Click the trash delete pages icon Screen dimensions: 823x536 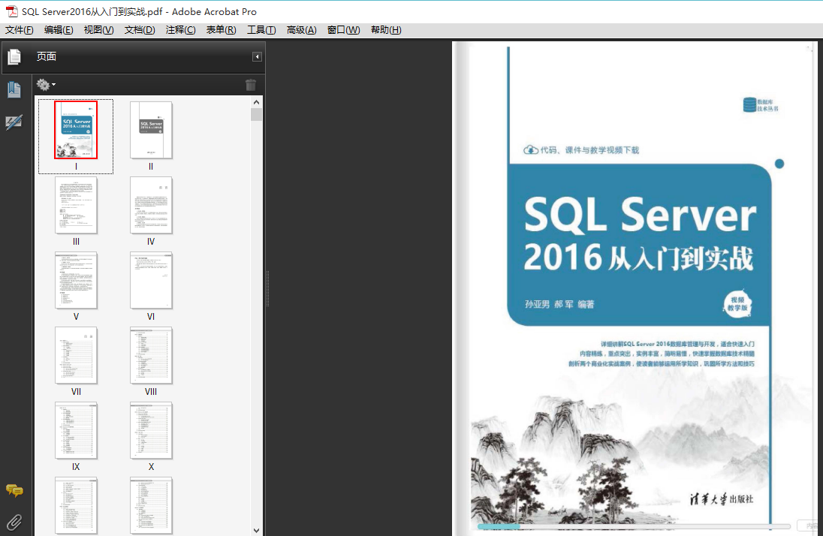click(250, 85)
